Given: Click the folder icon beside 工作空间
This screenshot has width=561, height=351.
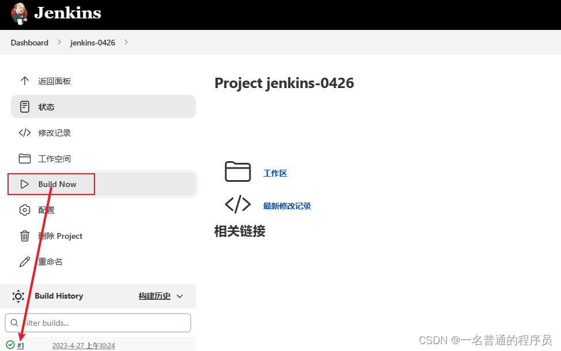Looking at the screenshot, I should [24, 158].
